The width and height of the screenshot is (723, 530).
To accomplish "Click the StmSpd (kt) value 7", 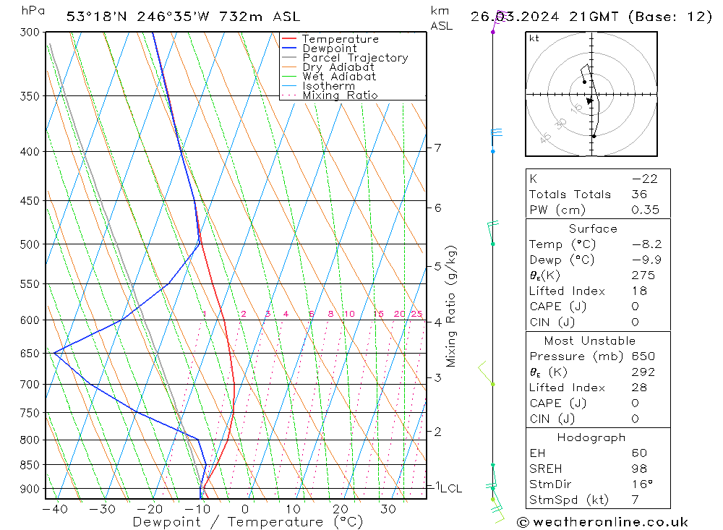I will 635,500.
